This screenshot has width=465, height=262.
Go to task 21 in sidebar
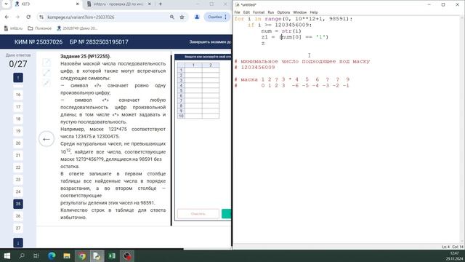pyautogui.click(x=18, y=155)
